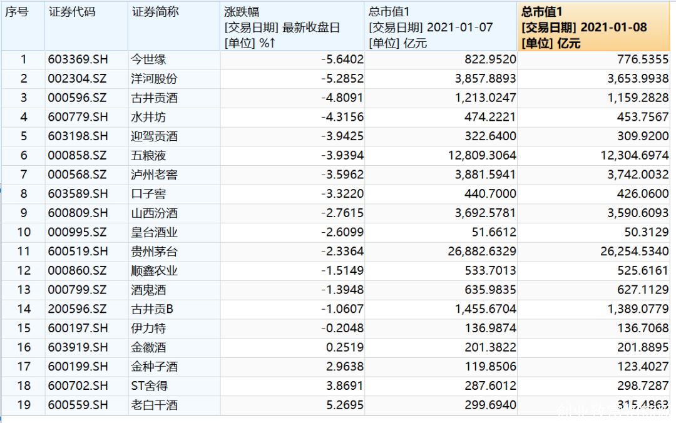Select stock code 600519.SH
This screenshot has height=423, width=676.
78,252
